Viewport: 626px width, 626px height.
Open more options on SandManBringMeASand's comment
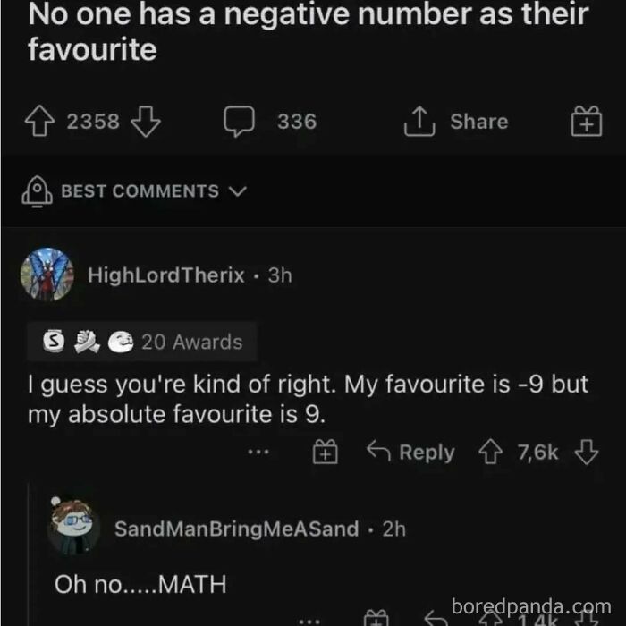click(307, 617)
